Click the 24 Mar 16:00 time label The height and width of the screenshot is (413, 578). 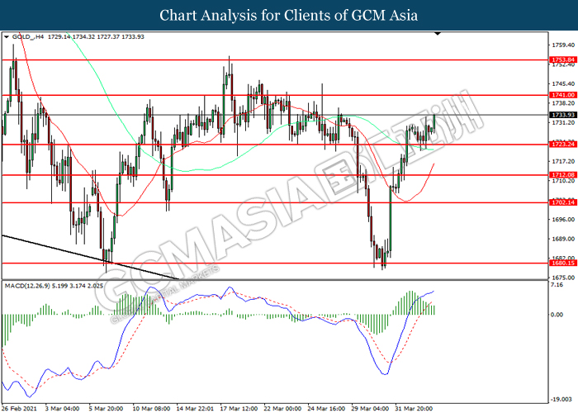pyautogui.click(x=326, y=409)
